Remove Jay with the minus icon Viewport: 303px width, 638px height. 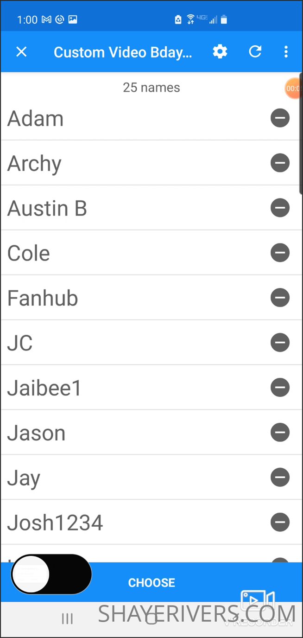280,477
